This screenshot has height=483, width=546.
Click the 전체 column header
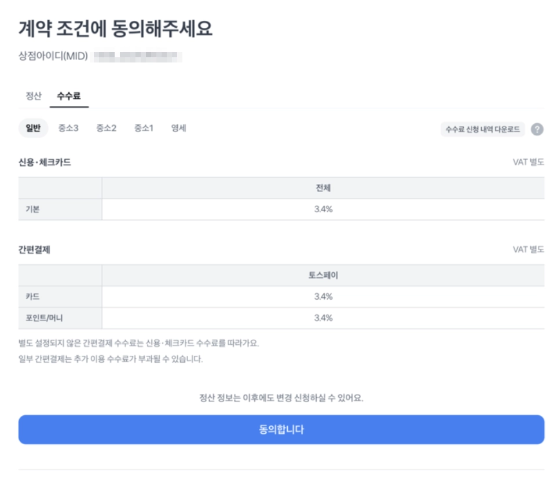pos(323,188)
